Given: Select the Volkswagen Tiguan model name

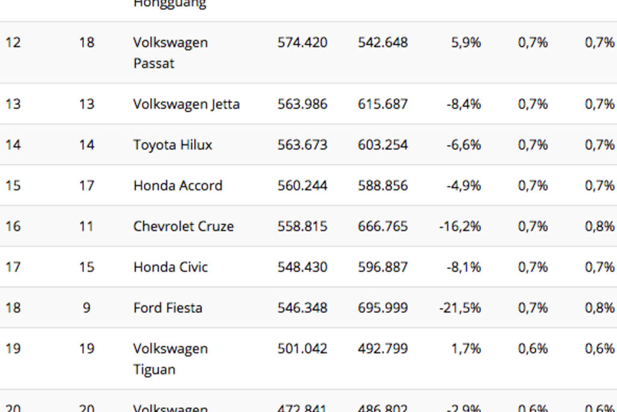Looking at the screenshot, I should tap(171, 359).
